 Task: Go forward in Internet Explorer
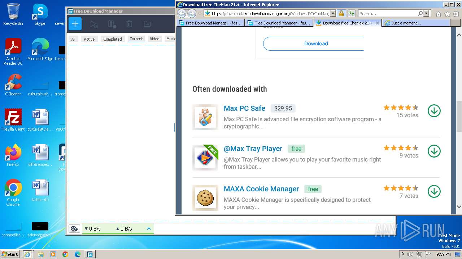192,14
